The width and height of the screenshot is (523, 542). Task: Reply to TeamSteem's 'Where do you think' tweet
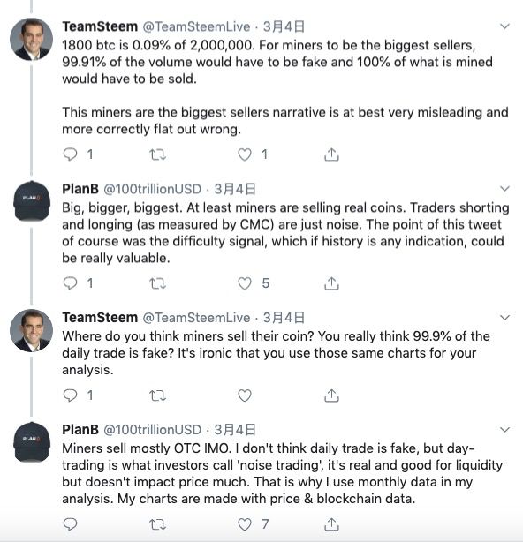click(x=70, y=395)
